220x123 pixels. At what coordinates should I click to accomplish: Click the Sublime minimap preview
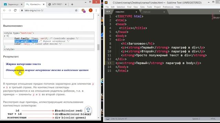pyautogui.click(x=216, y=17)
